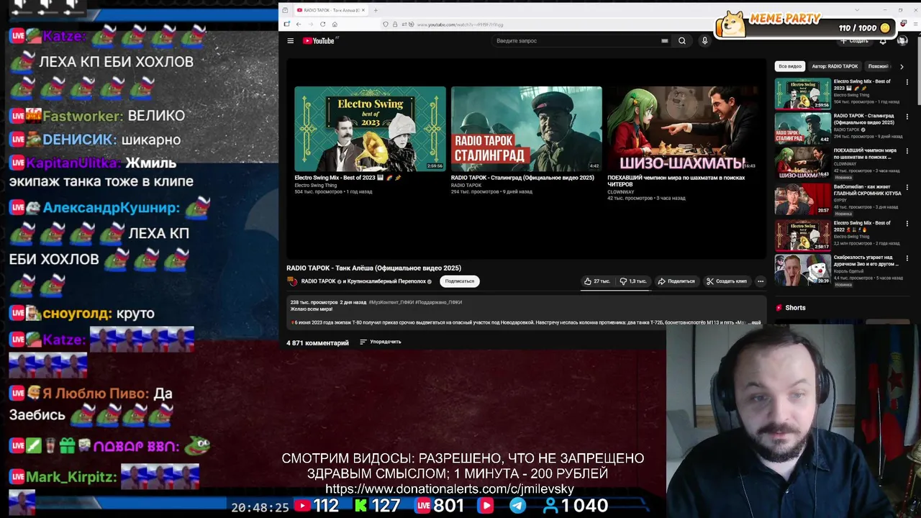Close the RADIO TAPOK browser tab
This screenshot has width=921, height=518.
click(x=363, y=10)
